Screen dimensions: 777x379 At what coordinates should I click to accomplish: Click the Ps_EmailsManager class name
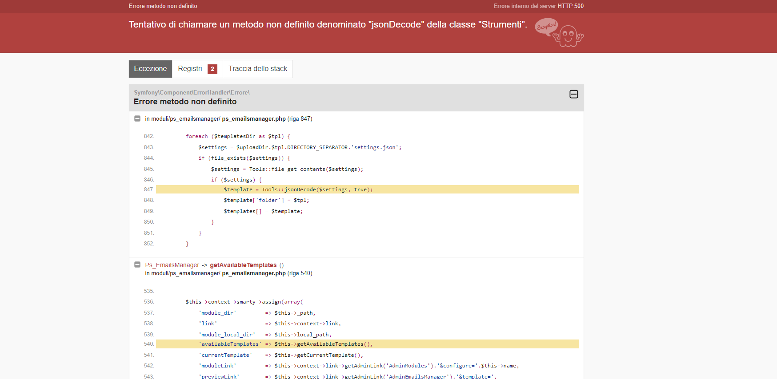coord(172,265)
